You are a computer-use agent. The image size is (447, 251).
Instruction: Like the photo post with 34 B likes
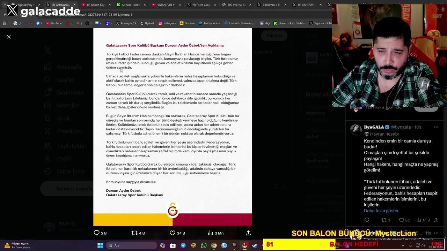click(x=177, y=233)
